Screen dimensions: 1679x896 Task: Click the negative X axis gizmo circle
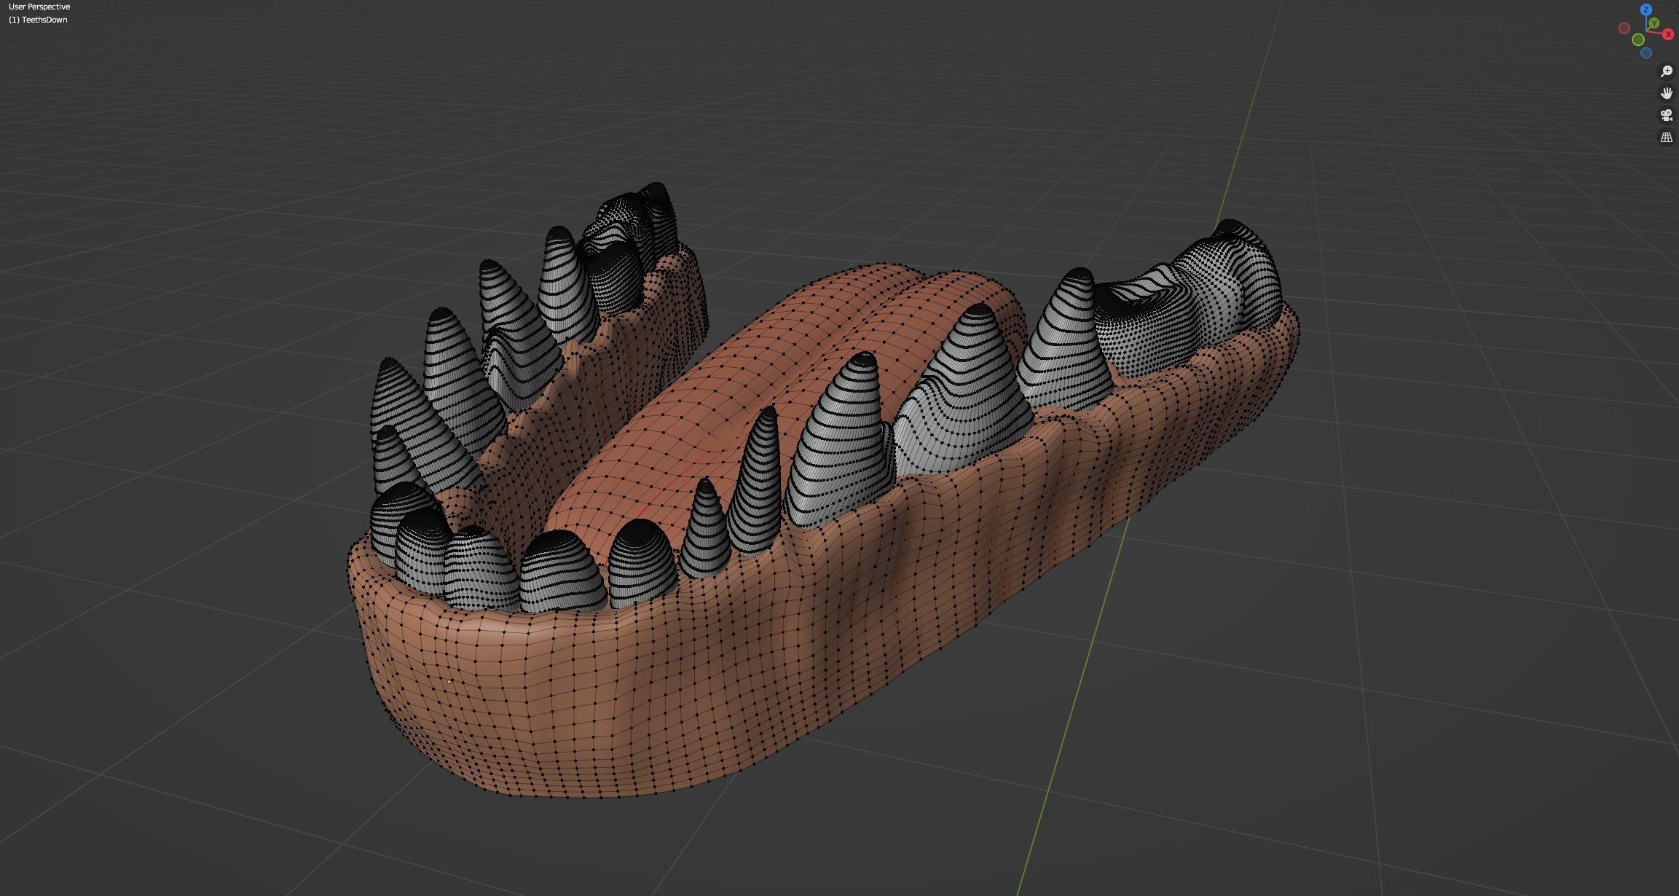[x=1624, y=28]
